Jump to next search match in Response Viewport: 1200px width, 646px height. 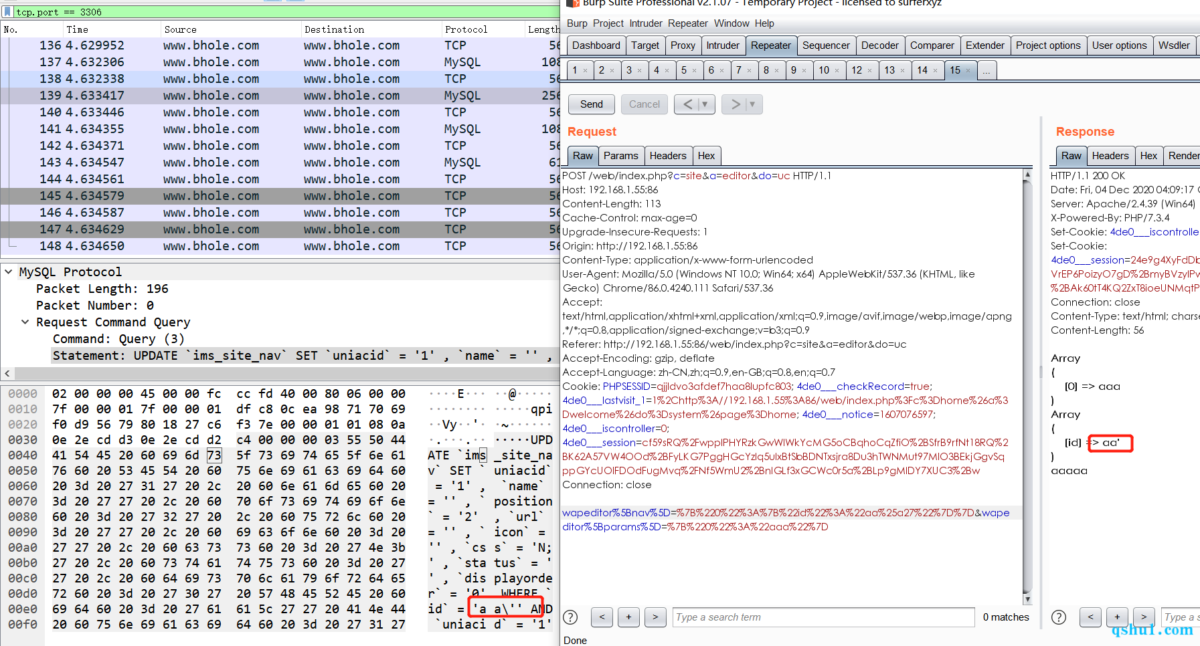point(1144,617)
